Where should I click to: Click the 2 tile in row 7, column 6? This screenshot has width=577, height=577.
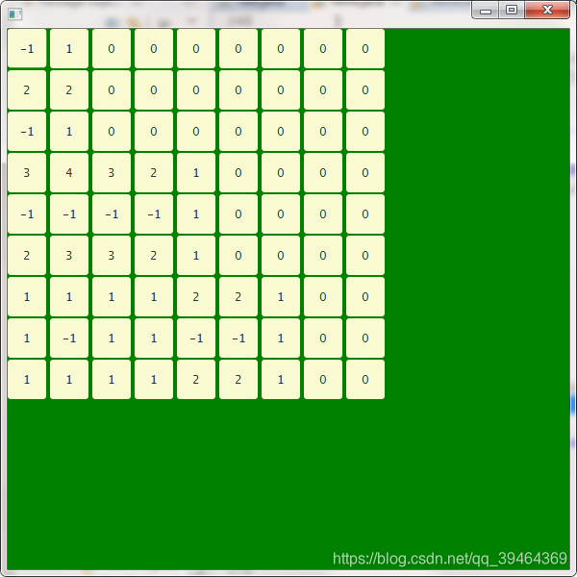(x=238, y=297)
